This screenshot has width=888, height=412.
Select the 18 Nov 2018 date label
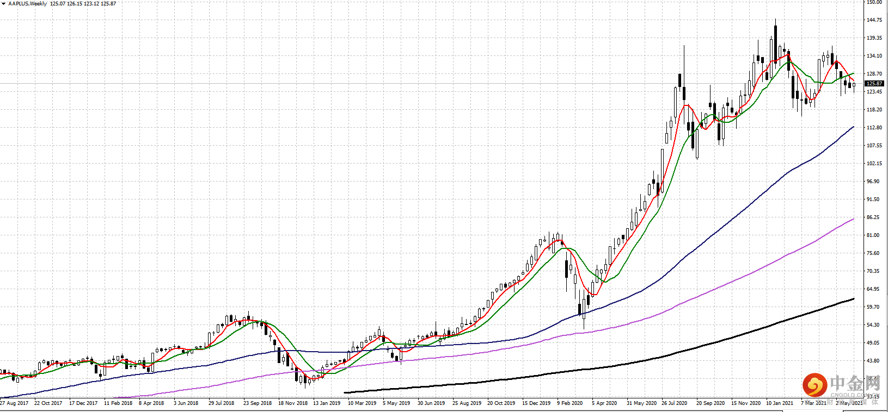pyautogui.click(x=293, y=403)
